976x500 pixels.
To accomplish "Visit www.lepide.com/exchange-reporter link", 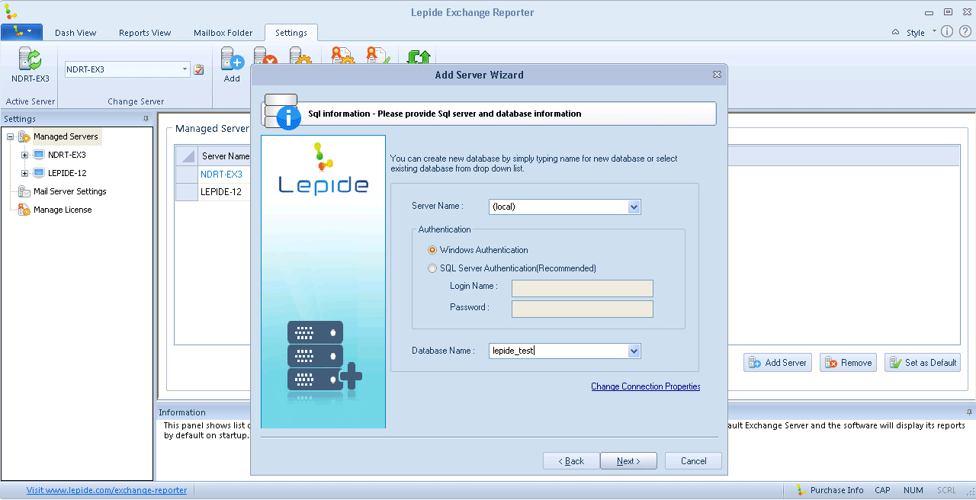I will pyautogui.click(x=107, y=490).
